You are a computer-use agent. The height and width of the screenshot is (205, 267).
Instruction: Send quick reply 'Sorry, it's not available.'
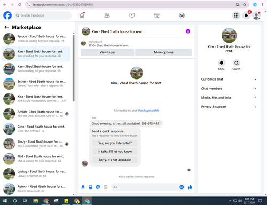pyautogui.click(x=115, y=160)
